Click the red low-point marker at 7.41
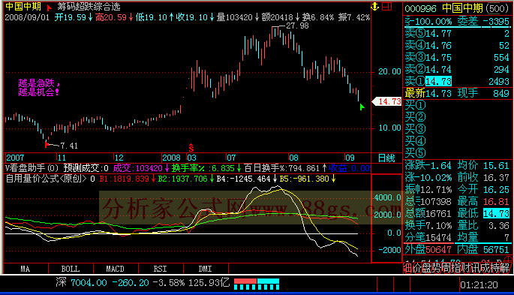This screenshot has height=295, width=514. [x=47, y=144]
